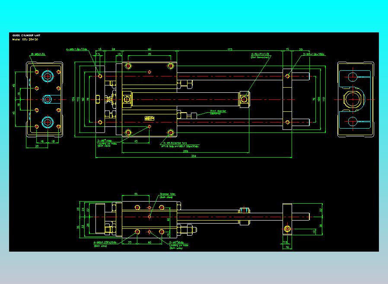The width and height of the screenshot is (388, 284).
Task: Click the lower cyan guide bushing in left view
Action: (47, 122)
